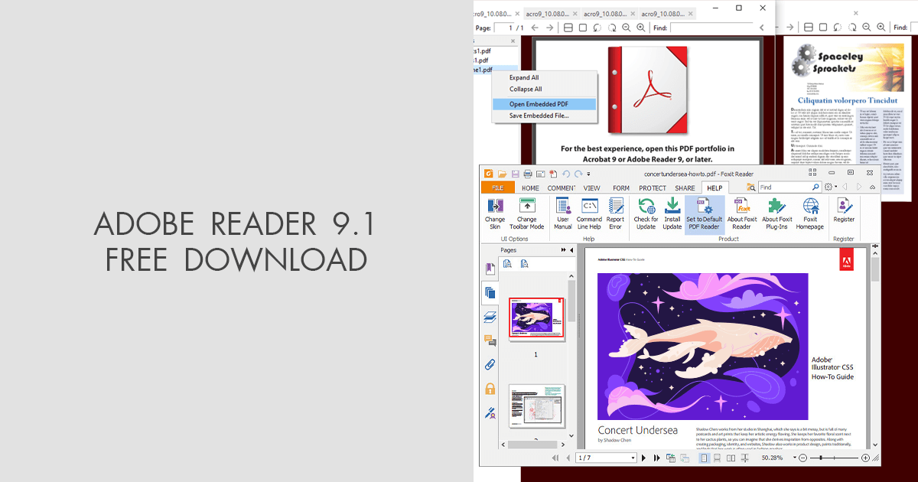Open the Digital Signatures panel

(x=490, y=413)
